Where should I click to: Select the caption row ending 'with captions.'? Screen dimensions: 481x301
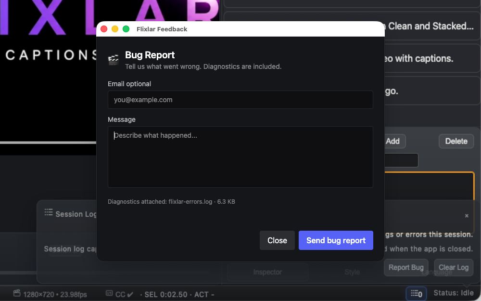click(x=432, y=58)
